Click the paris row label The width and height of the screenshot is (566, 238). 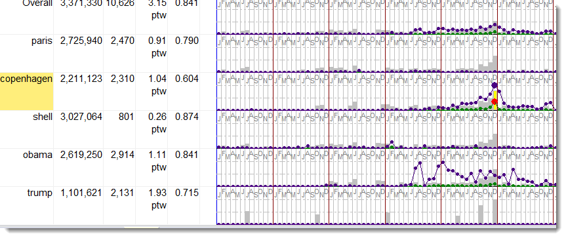click(41, 41)
